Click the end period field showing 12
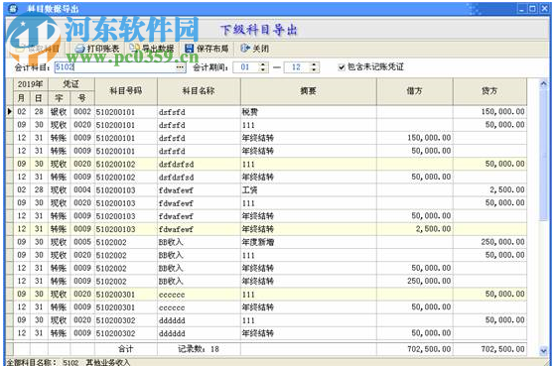The height and width of the screenshot is (366, 556). tap(297, 67)
